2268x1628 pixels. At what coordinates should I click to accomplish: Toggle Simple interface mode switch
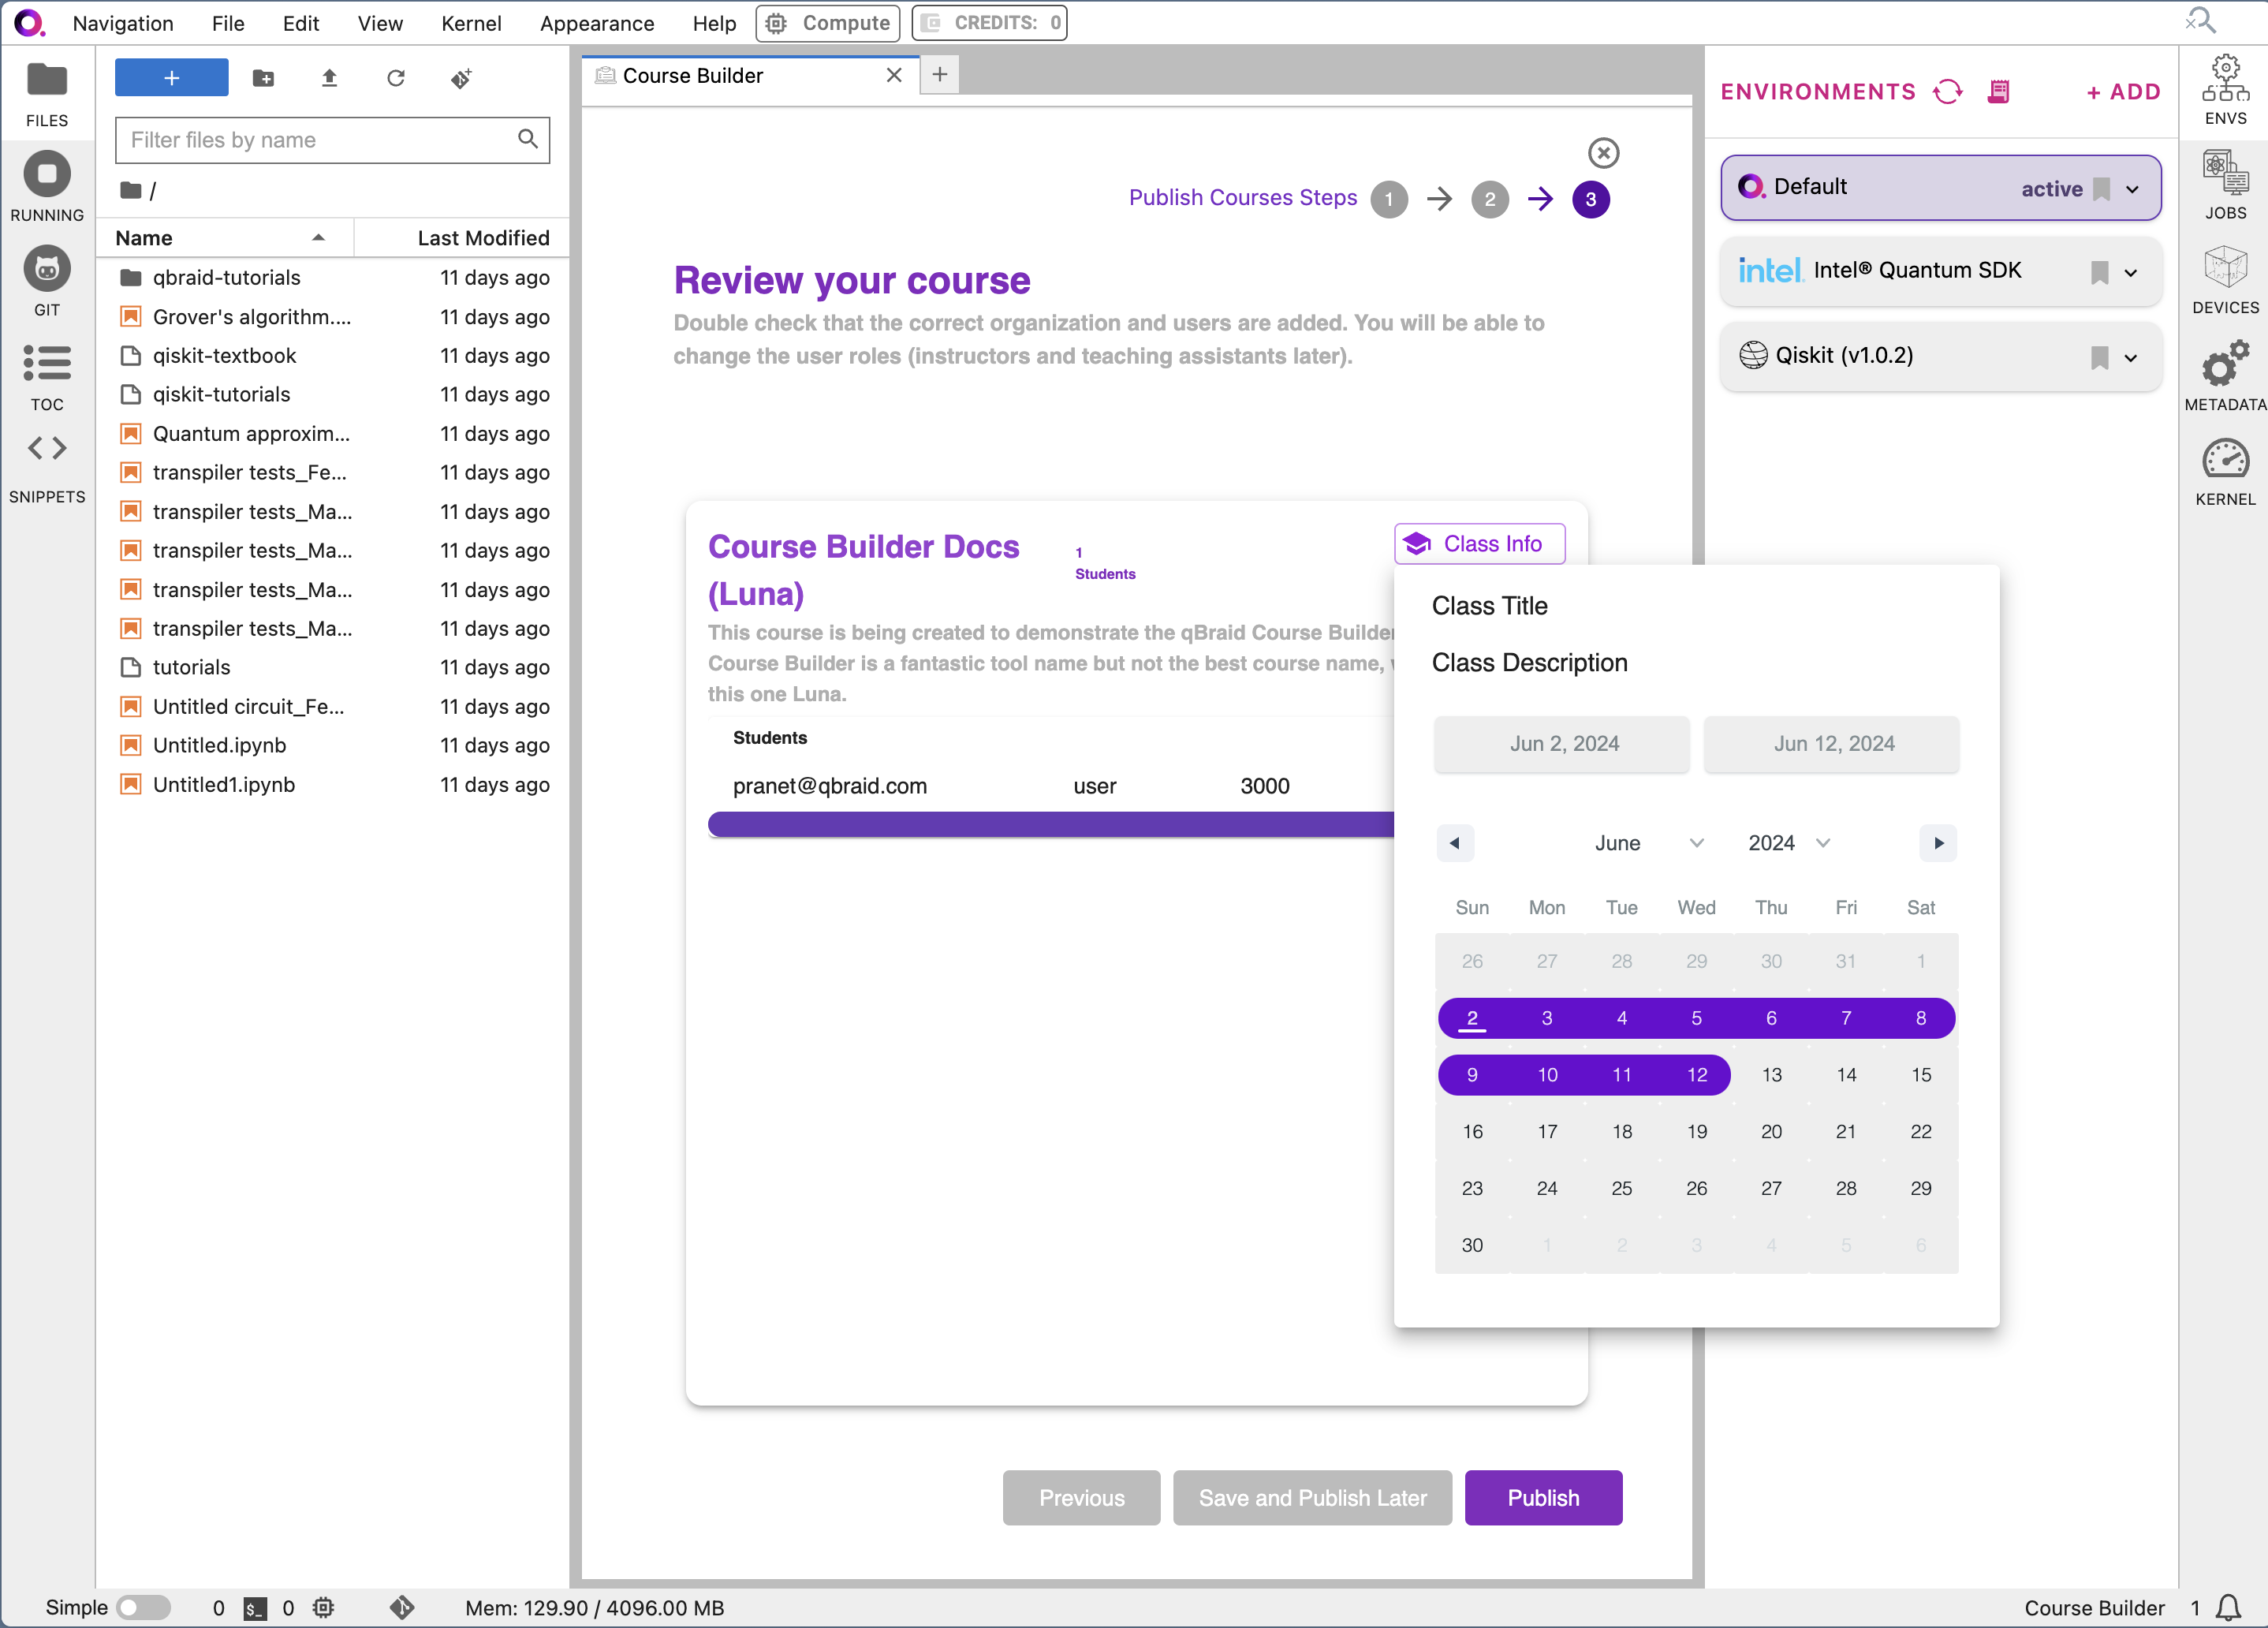pyautogui.click(x=143, y=1607)
